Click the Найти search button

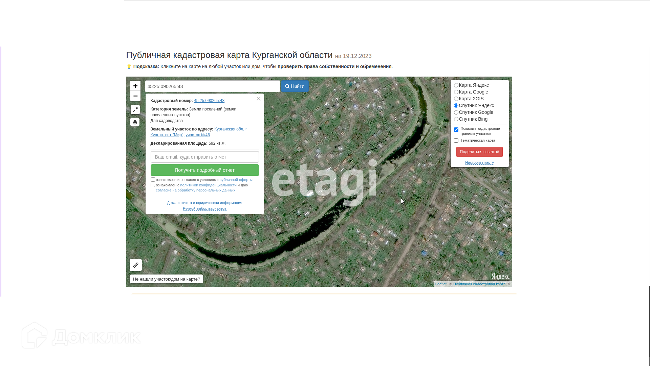point(295,86)
